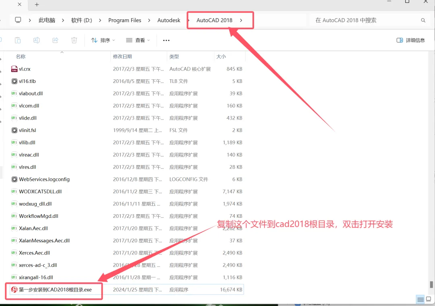The width and height of the screenshot is (435, 306).
Task: Select the xerces-ad-c_3.dll file name
Action: click(x=38, y=265)
